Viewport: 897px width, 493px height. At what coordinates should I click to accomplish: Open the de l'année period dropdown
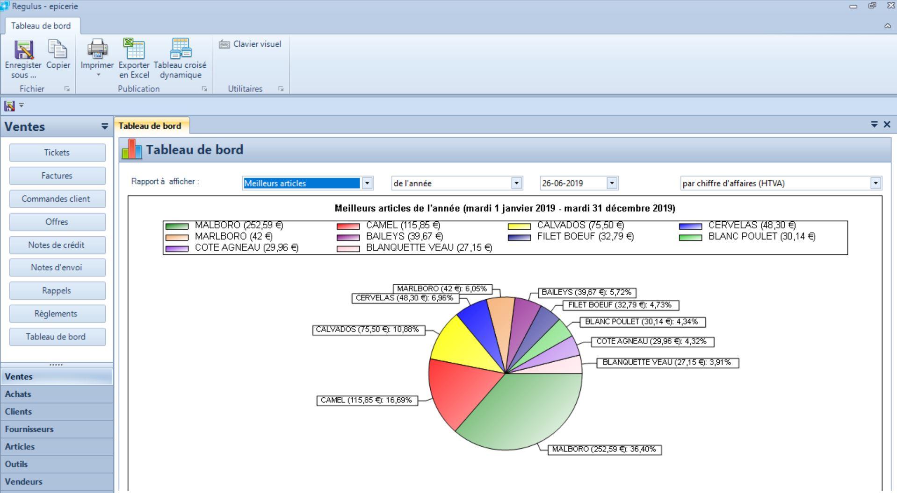point(516,183)
